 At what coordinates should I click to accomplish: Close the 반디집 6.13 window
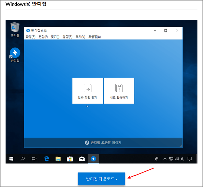click(x=177, y=31)
